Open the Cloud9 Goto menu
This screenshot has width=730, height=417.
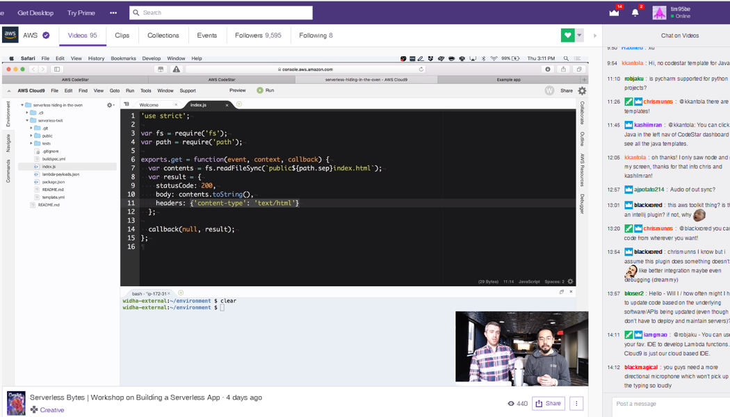click(115, 91)
